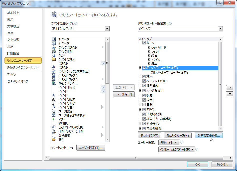237x171 pixels.
Task: Open the 保存 options page
Action: pyautogui.click(x=10, y=33)
